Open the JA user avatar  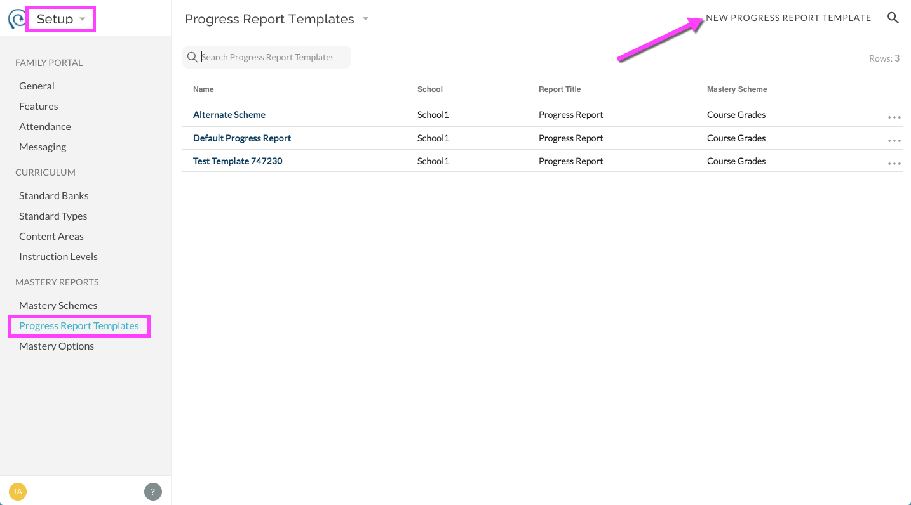(x=18, y=491)
